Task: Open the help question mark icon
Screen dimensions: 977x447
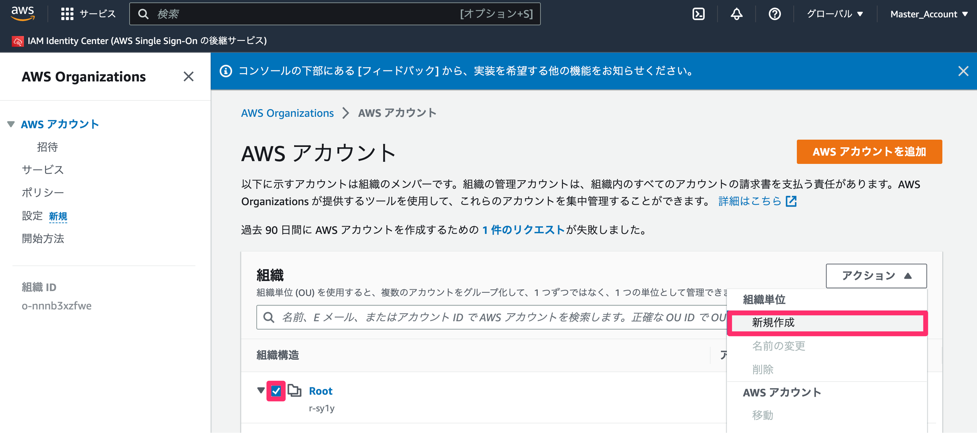Action: click(x=774, y=14)
